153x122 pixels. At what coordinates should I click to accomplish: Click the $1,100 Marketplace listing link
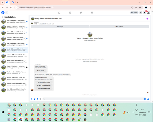(x=44, y=24)
